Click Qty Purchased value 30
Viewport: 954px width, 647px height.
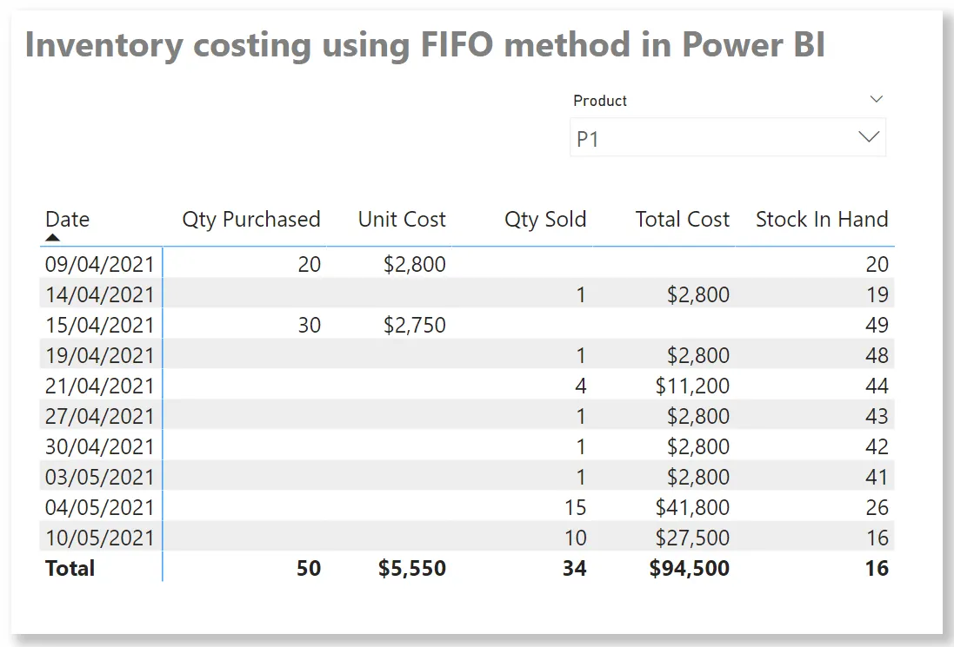[x=309, y=325]
